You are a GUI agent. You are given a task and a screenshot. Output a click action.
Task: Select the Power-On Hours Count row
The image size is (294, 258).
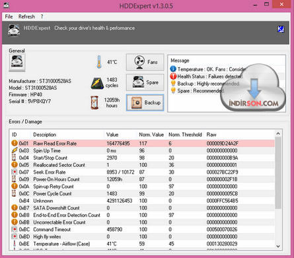coord(142,179)
